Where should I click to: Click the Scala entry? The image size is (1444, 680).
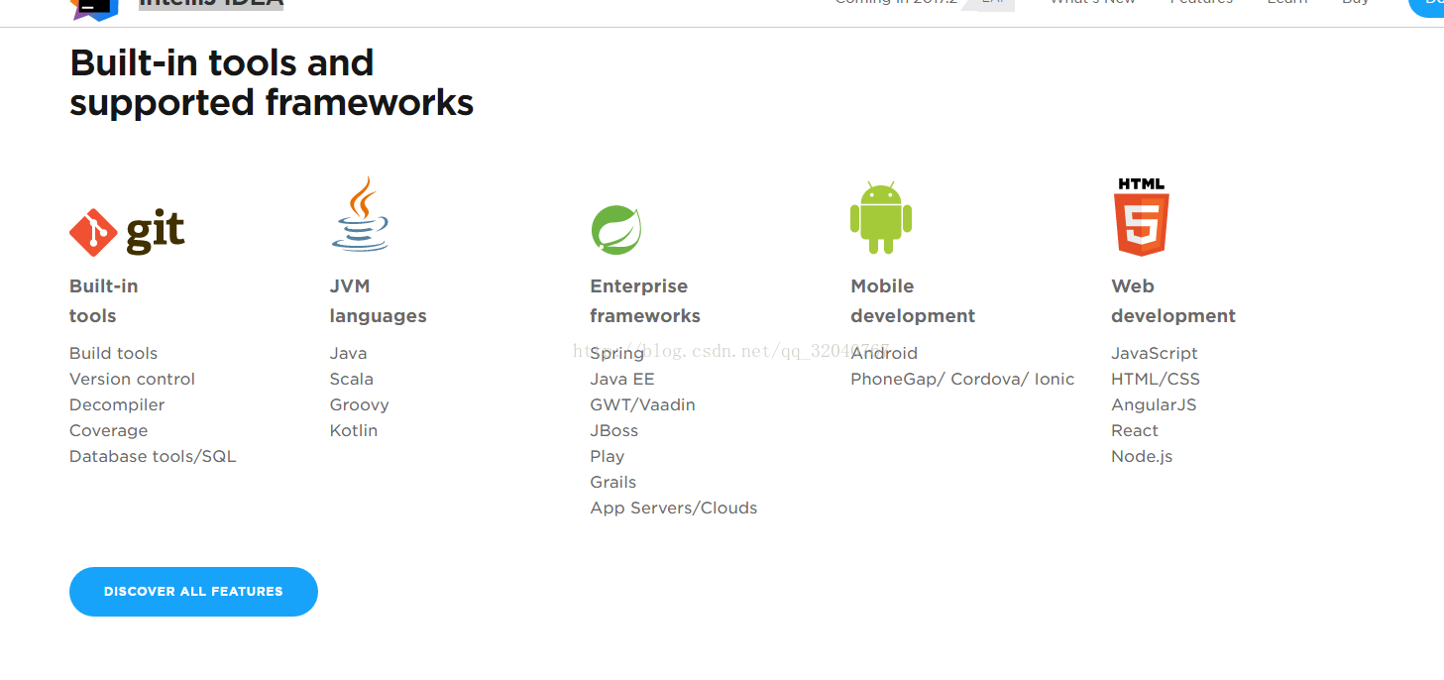click(352, 379)
